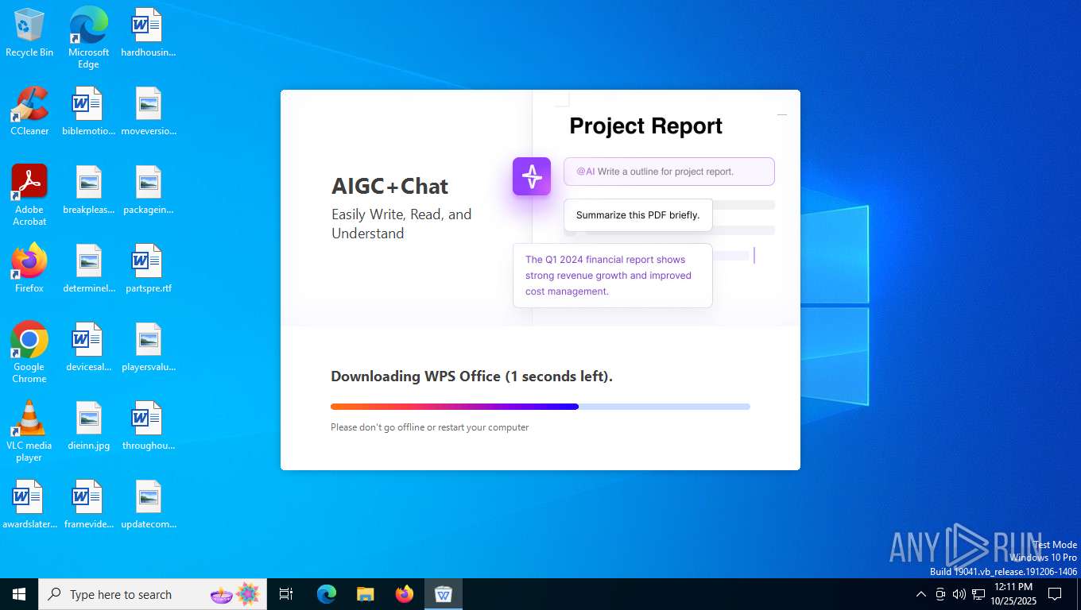Click the '@AI Write a outline' prompt field

point(669,172)
